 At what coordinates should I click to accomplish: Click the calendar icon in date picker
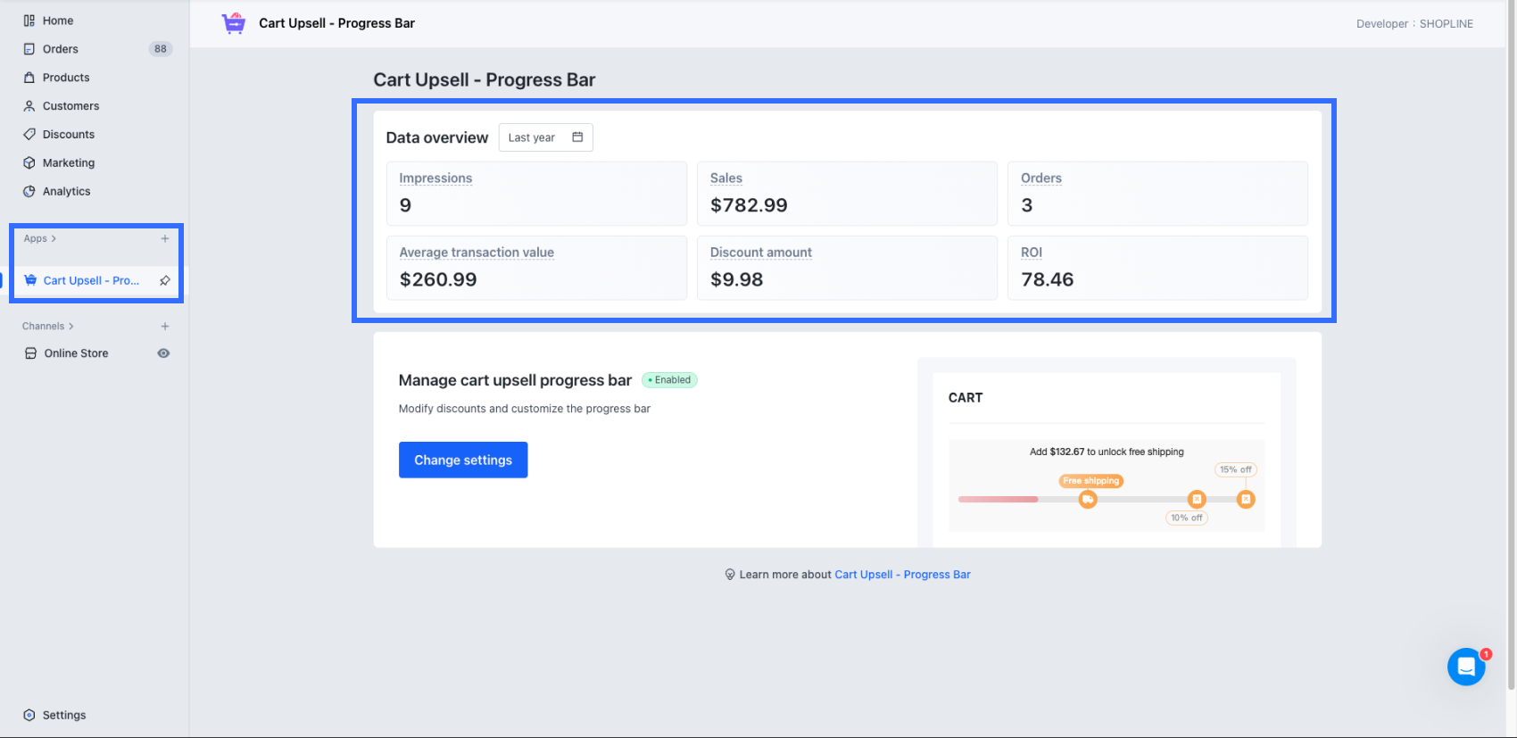point(577,137)
